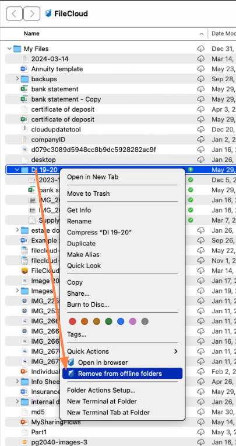Select the blue tag color dot
Image resolution: width=236 pixels, height=446 pixels.
[121, 321]
